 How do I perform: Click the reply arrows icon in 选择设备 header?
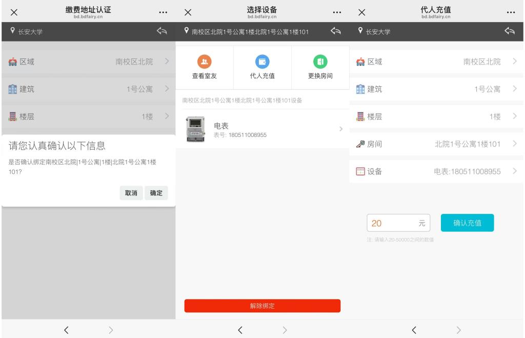tap(335, 31)
